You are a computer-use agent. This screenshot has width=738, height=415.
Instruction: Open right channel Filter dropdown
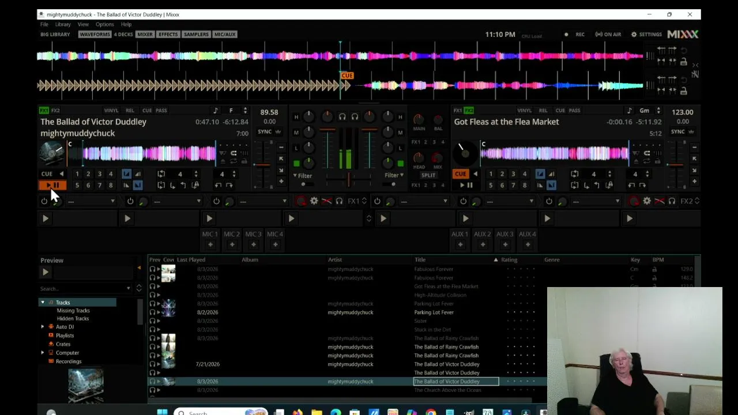[x=394, y=175]
